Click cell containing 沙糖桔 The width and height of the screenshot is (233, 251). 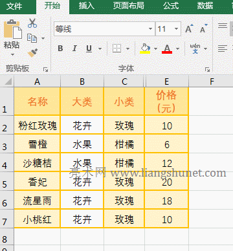pyautogui.click(x=38, y=162)
